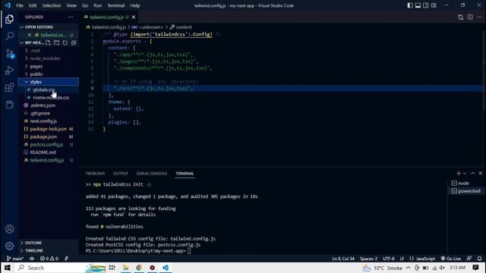Viewport: 486px width, 273px height.
Task: Click Windows Start button on taskbar
Action: pyautogui.click(x=8, y=268)
